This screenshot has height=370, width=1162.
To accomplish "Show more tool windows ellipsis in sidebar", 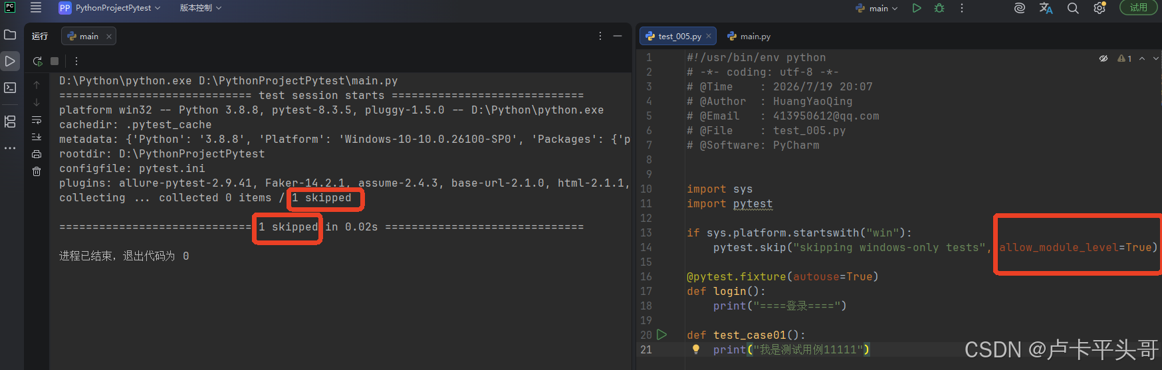I will click(10, 148).
